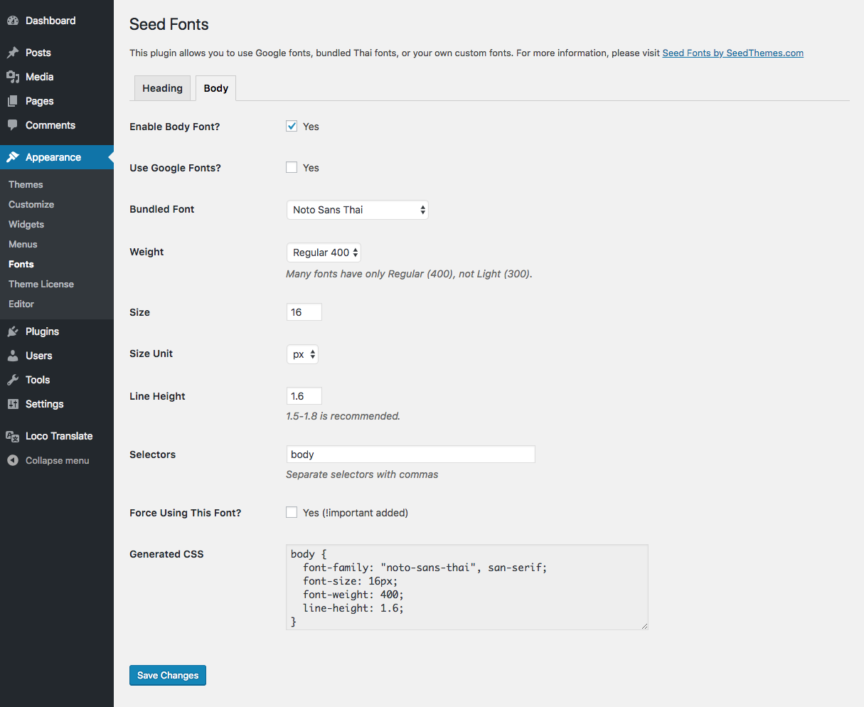Enable the Use Google Fonts checkbox

tap(292, 167)
